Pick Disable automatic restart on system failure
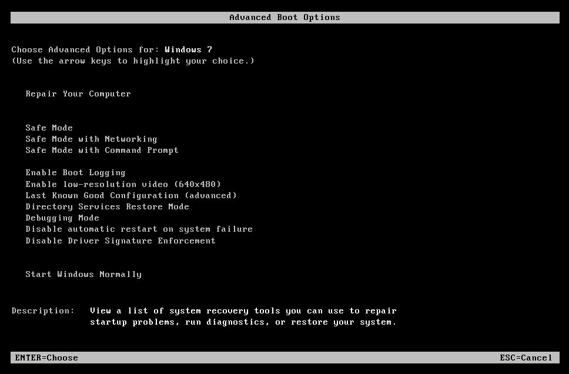Image resolution: width=569 pixels, height=374 pixels. tap(139, 229)
